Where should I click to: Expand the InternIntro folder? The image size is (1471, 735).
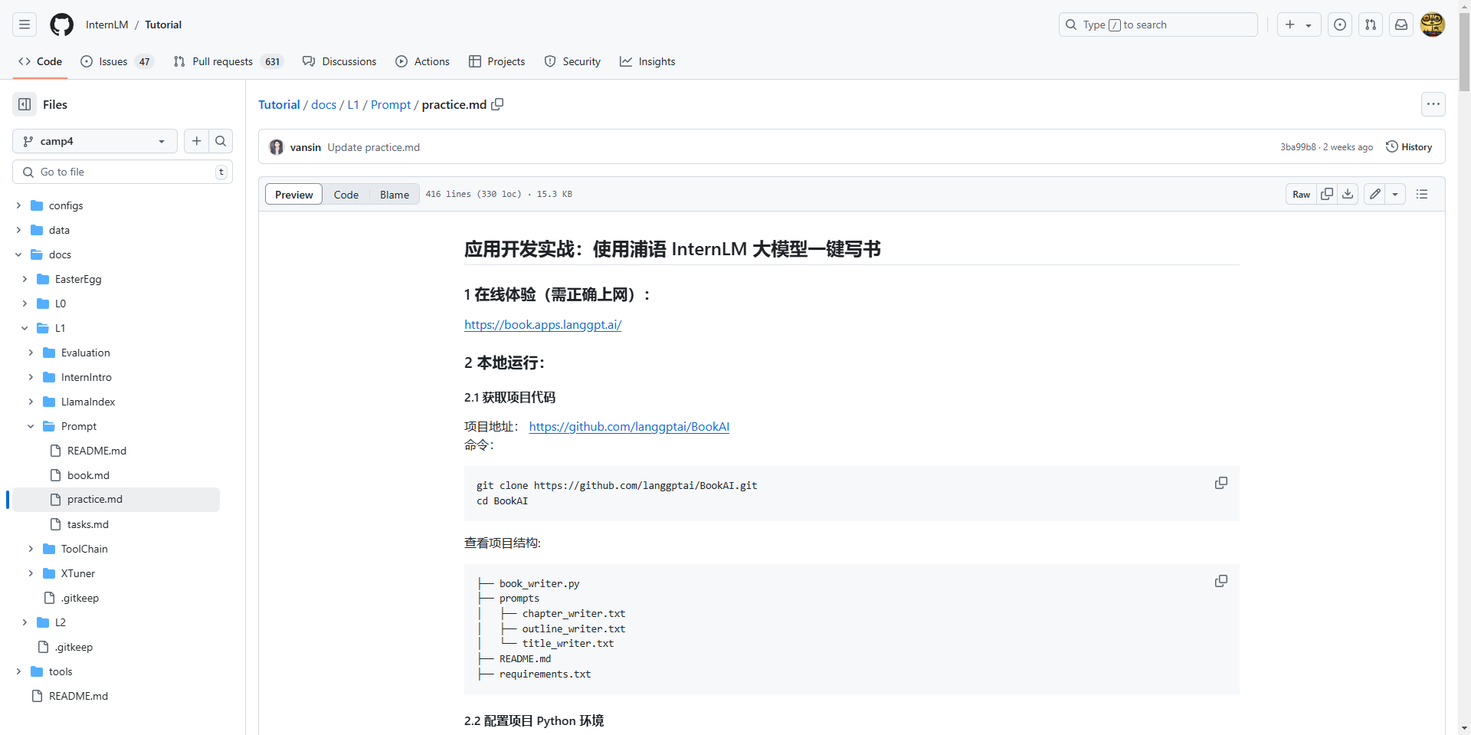coord(31,377)
